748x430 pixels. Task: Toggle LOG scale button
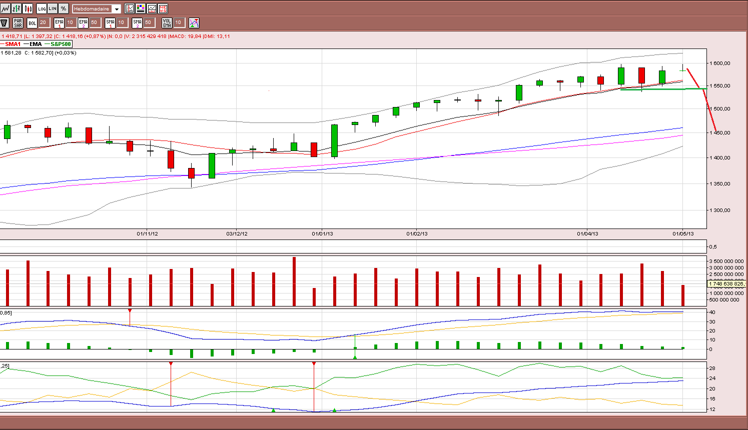[42, 8]
